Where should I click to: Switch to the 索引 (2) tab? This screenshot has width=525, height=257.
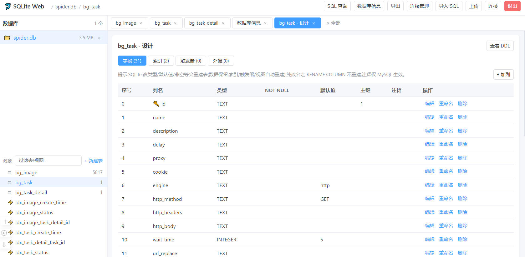[x=161, y=61]
